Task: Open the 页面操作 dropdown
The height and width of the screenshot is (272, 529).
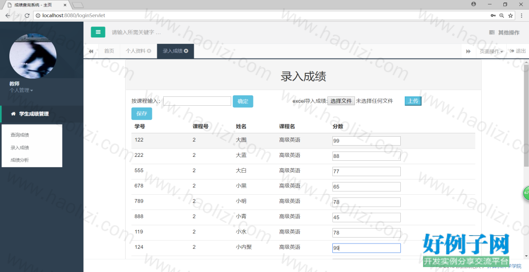Action: point(491,51)
